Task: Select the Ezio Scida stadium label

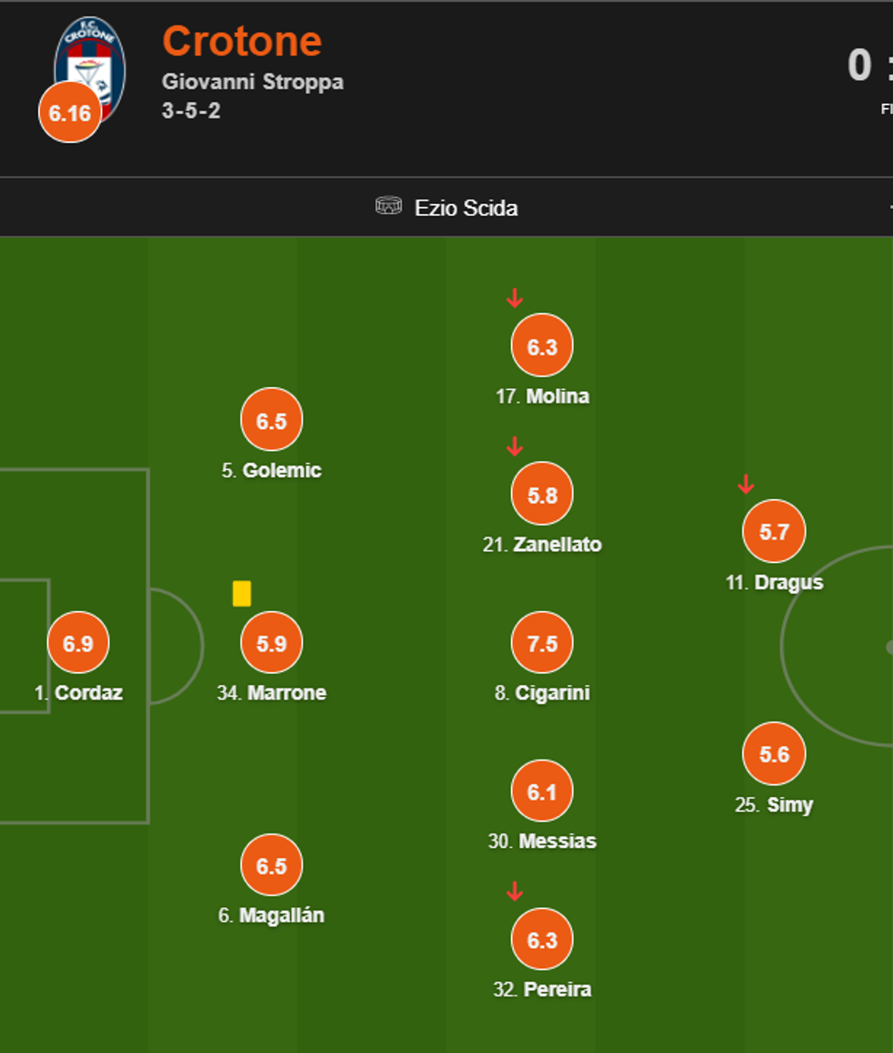Action: coord(466,208)
